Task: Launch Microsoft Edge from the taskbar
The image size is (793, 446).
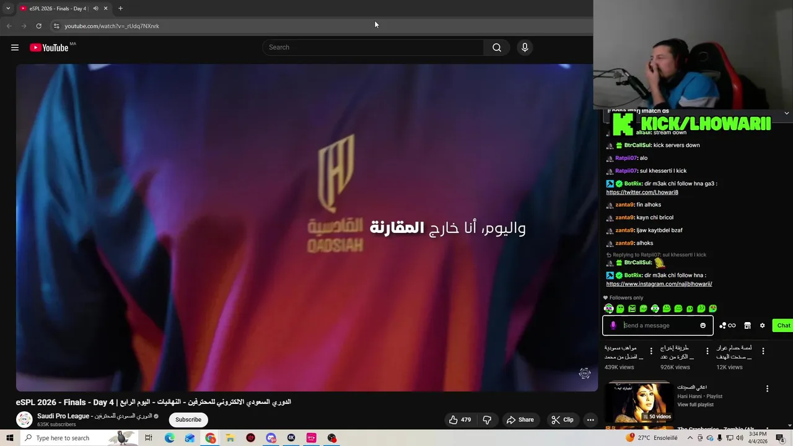Action: tap(169, 438)
